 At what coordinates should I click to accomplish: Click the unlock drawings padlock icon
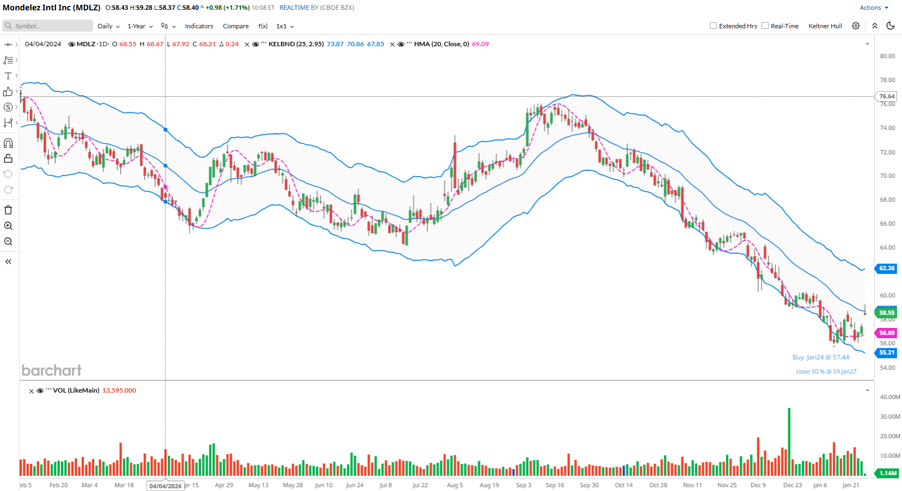click(8, 159)
